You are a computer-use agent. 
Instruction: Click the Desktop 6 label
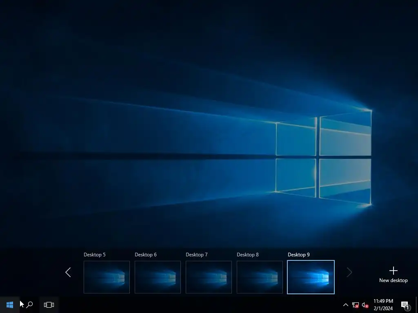point(146,255)
